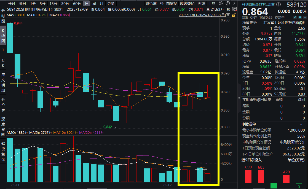
Task: Open the help question mark icon
Action: (228, 3)
